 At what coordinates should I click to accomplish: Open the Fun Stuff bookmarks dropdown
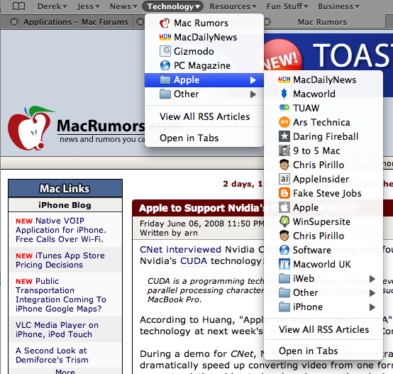287,6
